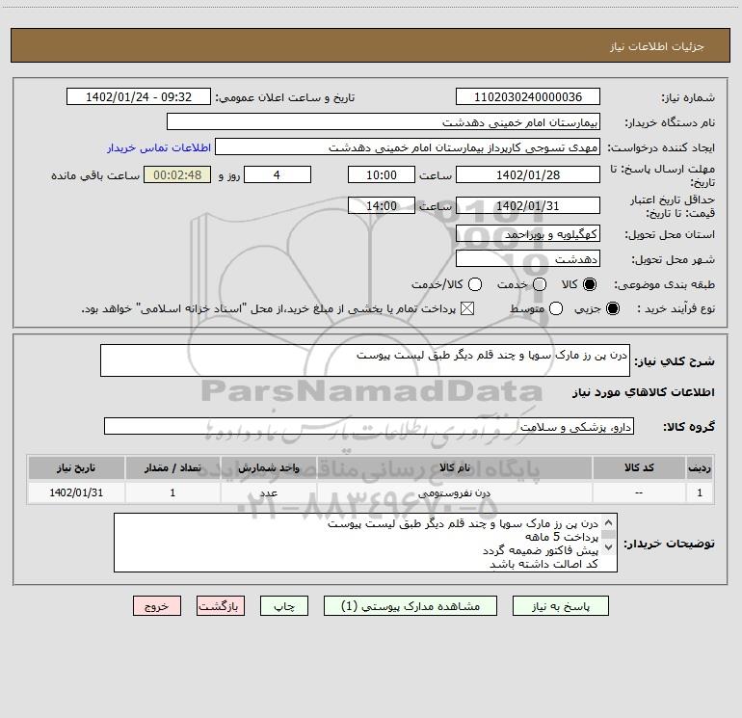Click the city field دهدشت
Viewport: 742px width, 718px height.
click(x=528, y=258)
